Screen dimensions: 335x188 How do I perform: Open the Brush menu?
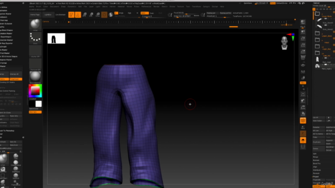point(38,7)
